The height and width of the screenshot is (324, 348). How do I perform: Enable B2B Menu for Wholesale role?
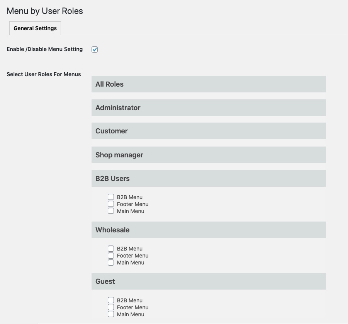click(x=111, y=249)
